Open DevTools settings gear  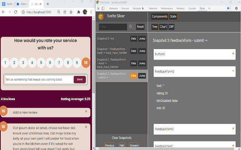click(236, 8)
